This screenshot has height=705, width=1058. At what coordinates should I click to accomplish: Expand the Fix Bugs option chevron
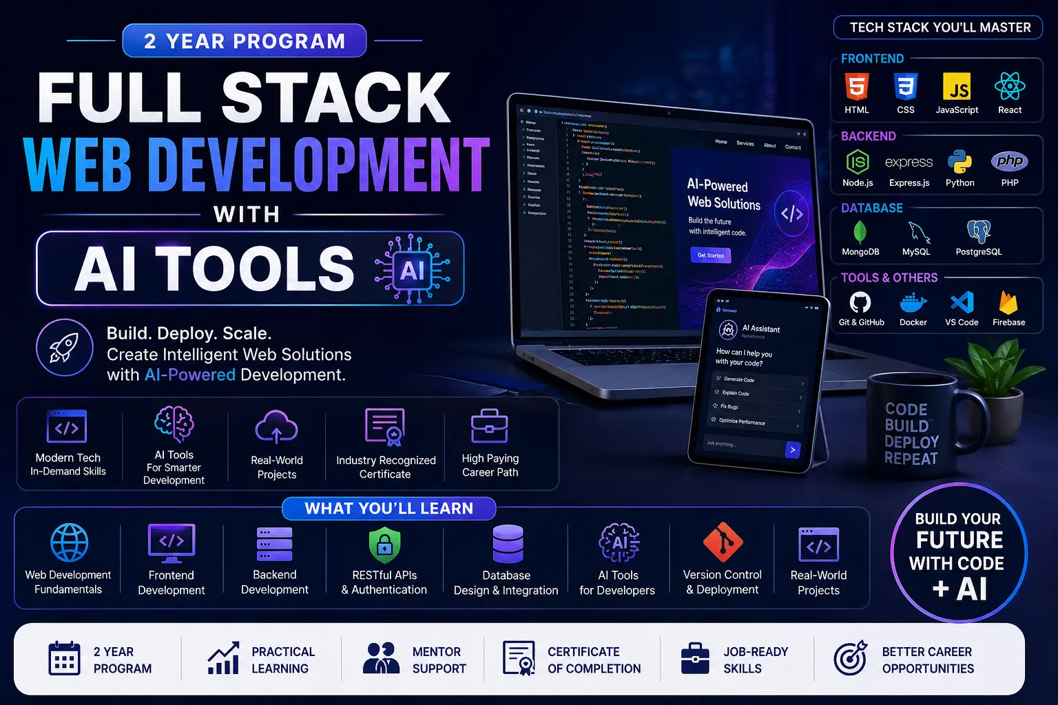[x=799, y=411]
